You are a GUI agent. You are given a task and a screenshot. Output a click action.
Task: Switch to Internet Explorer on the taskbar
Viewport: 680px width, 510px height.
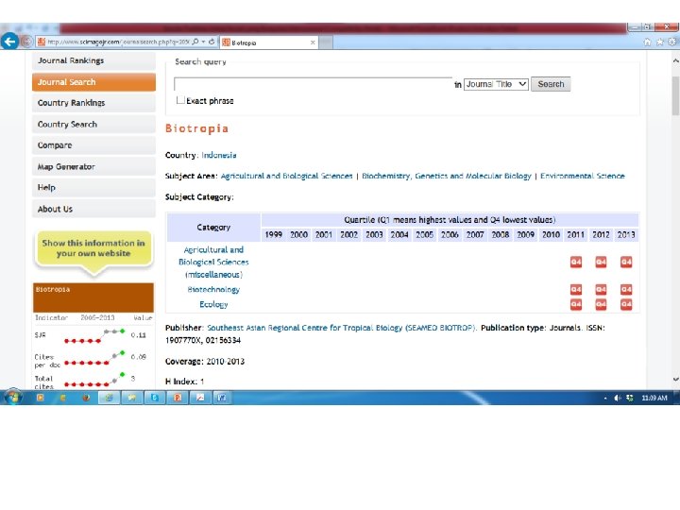109,398
